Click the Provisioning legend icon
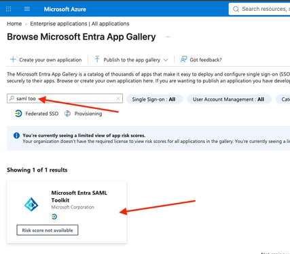 (67, 114)
